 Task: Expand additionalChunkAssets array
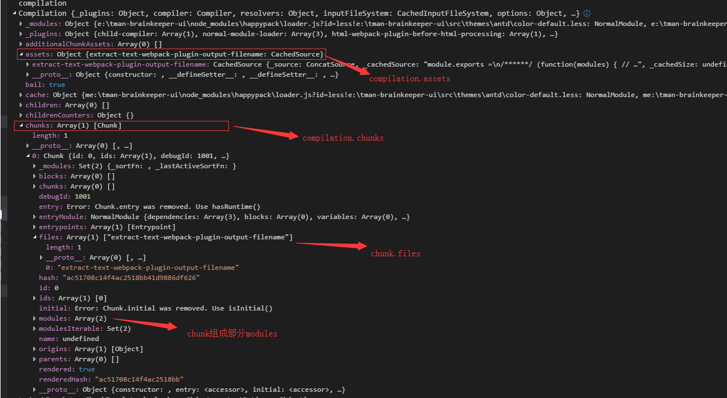pyautogui.click(x=21, y=44)
